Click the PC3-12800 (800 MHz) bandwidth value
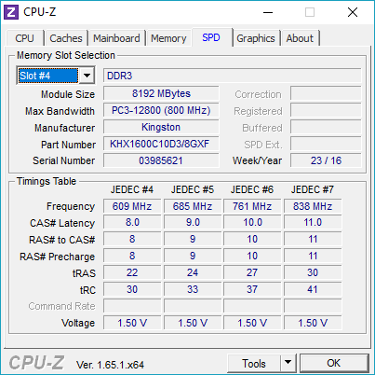 point(161,110)
